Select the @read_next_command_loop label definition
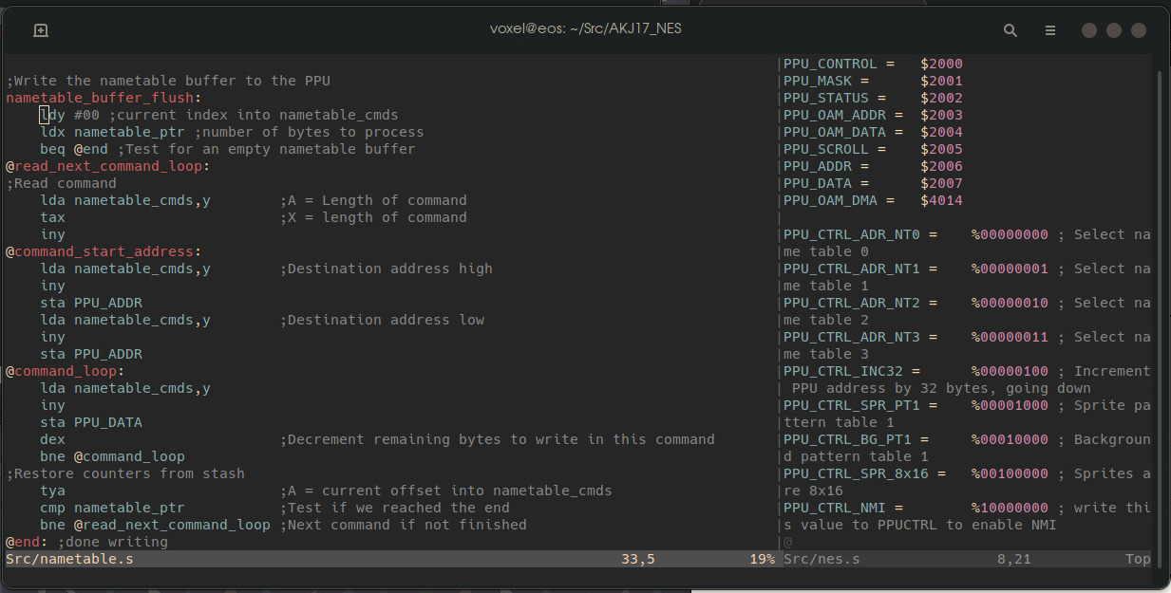The image size is (1171, 593). click(x=107, y=166)
